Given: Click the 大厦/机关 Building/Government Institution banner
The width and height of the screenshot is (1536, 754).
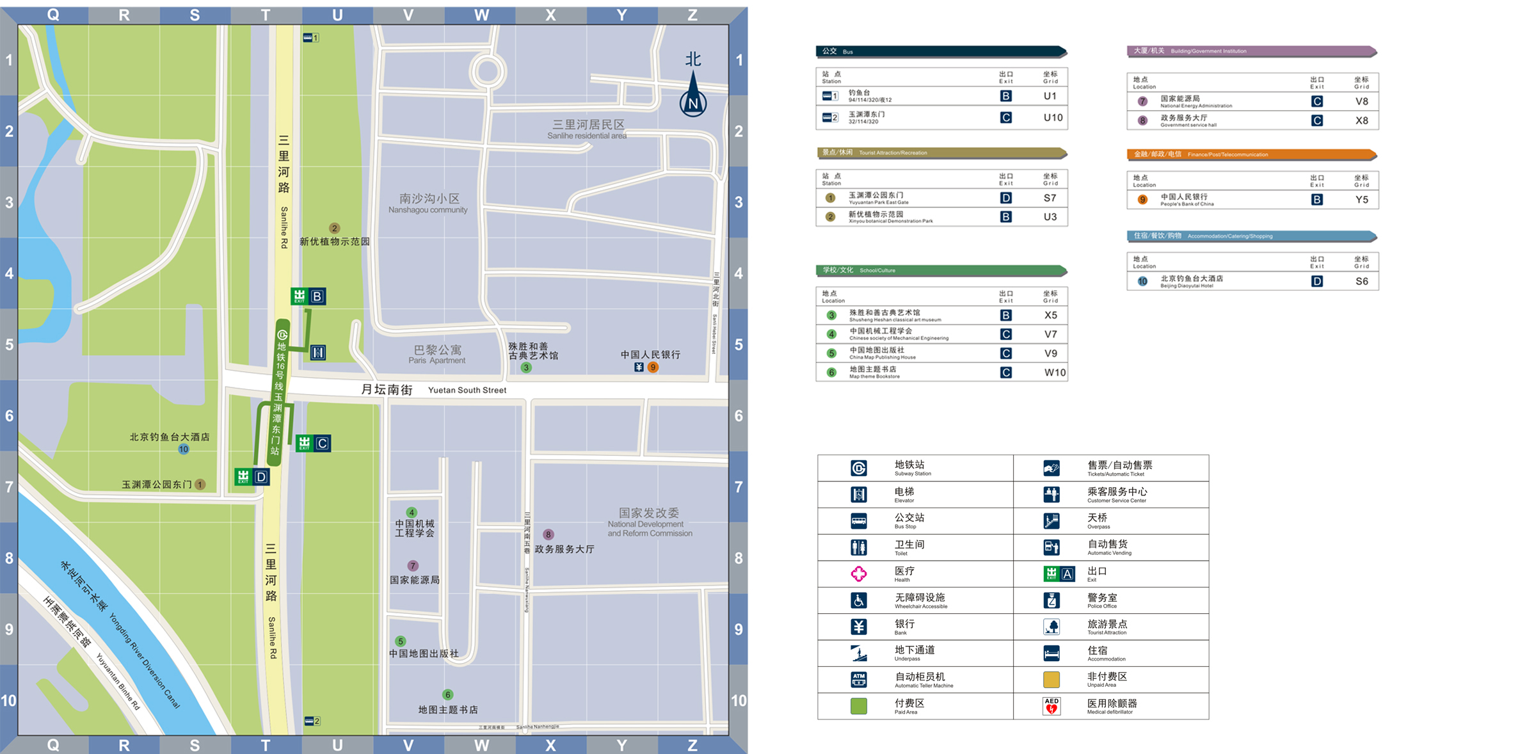Looking at the screenshot, I should point(1252,51).
